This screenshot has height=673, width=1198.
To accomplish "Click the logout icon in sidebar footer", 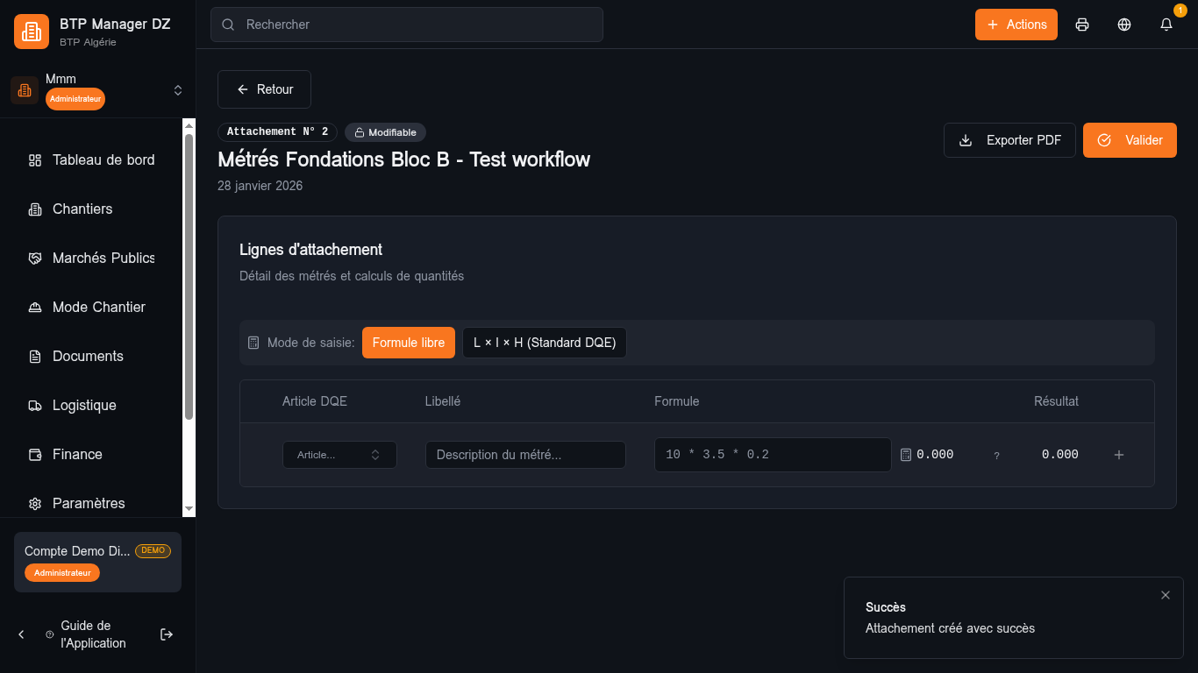I will (x=167, y=634).
